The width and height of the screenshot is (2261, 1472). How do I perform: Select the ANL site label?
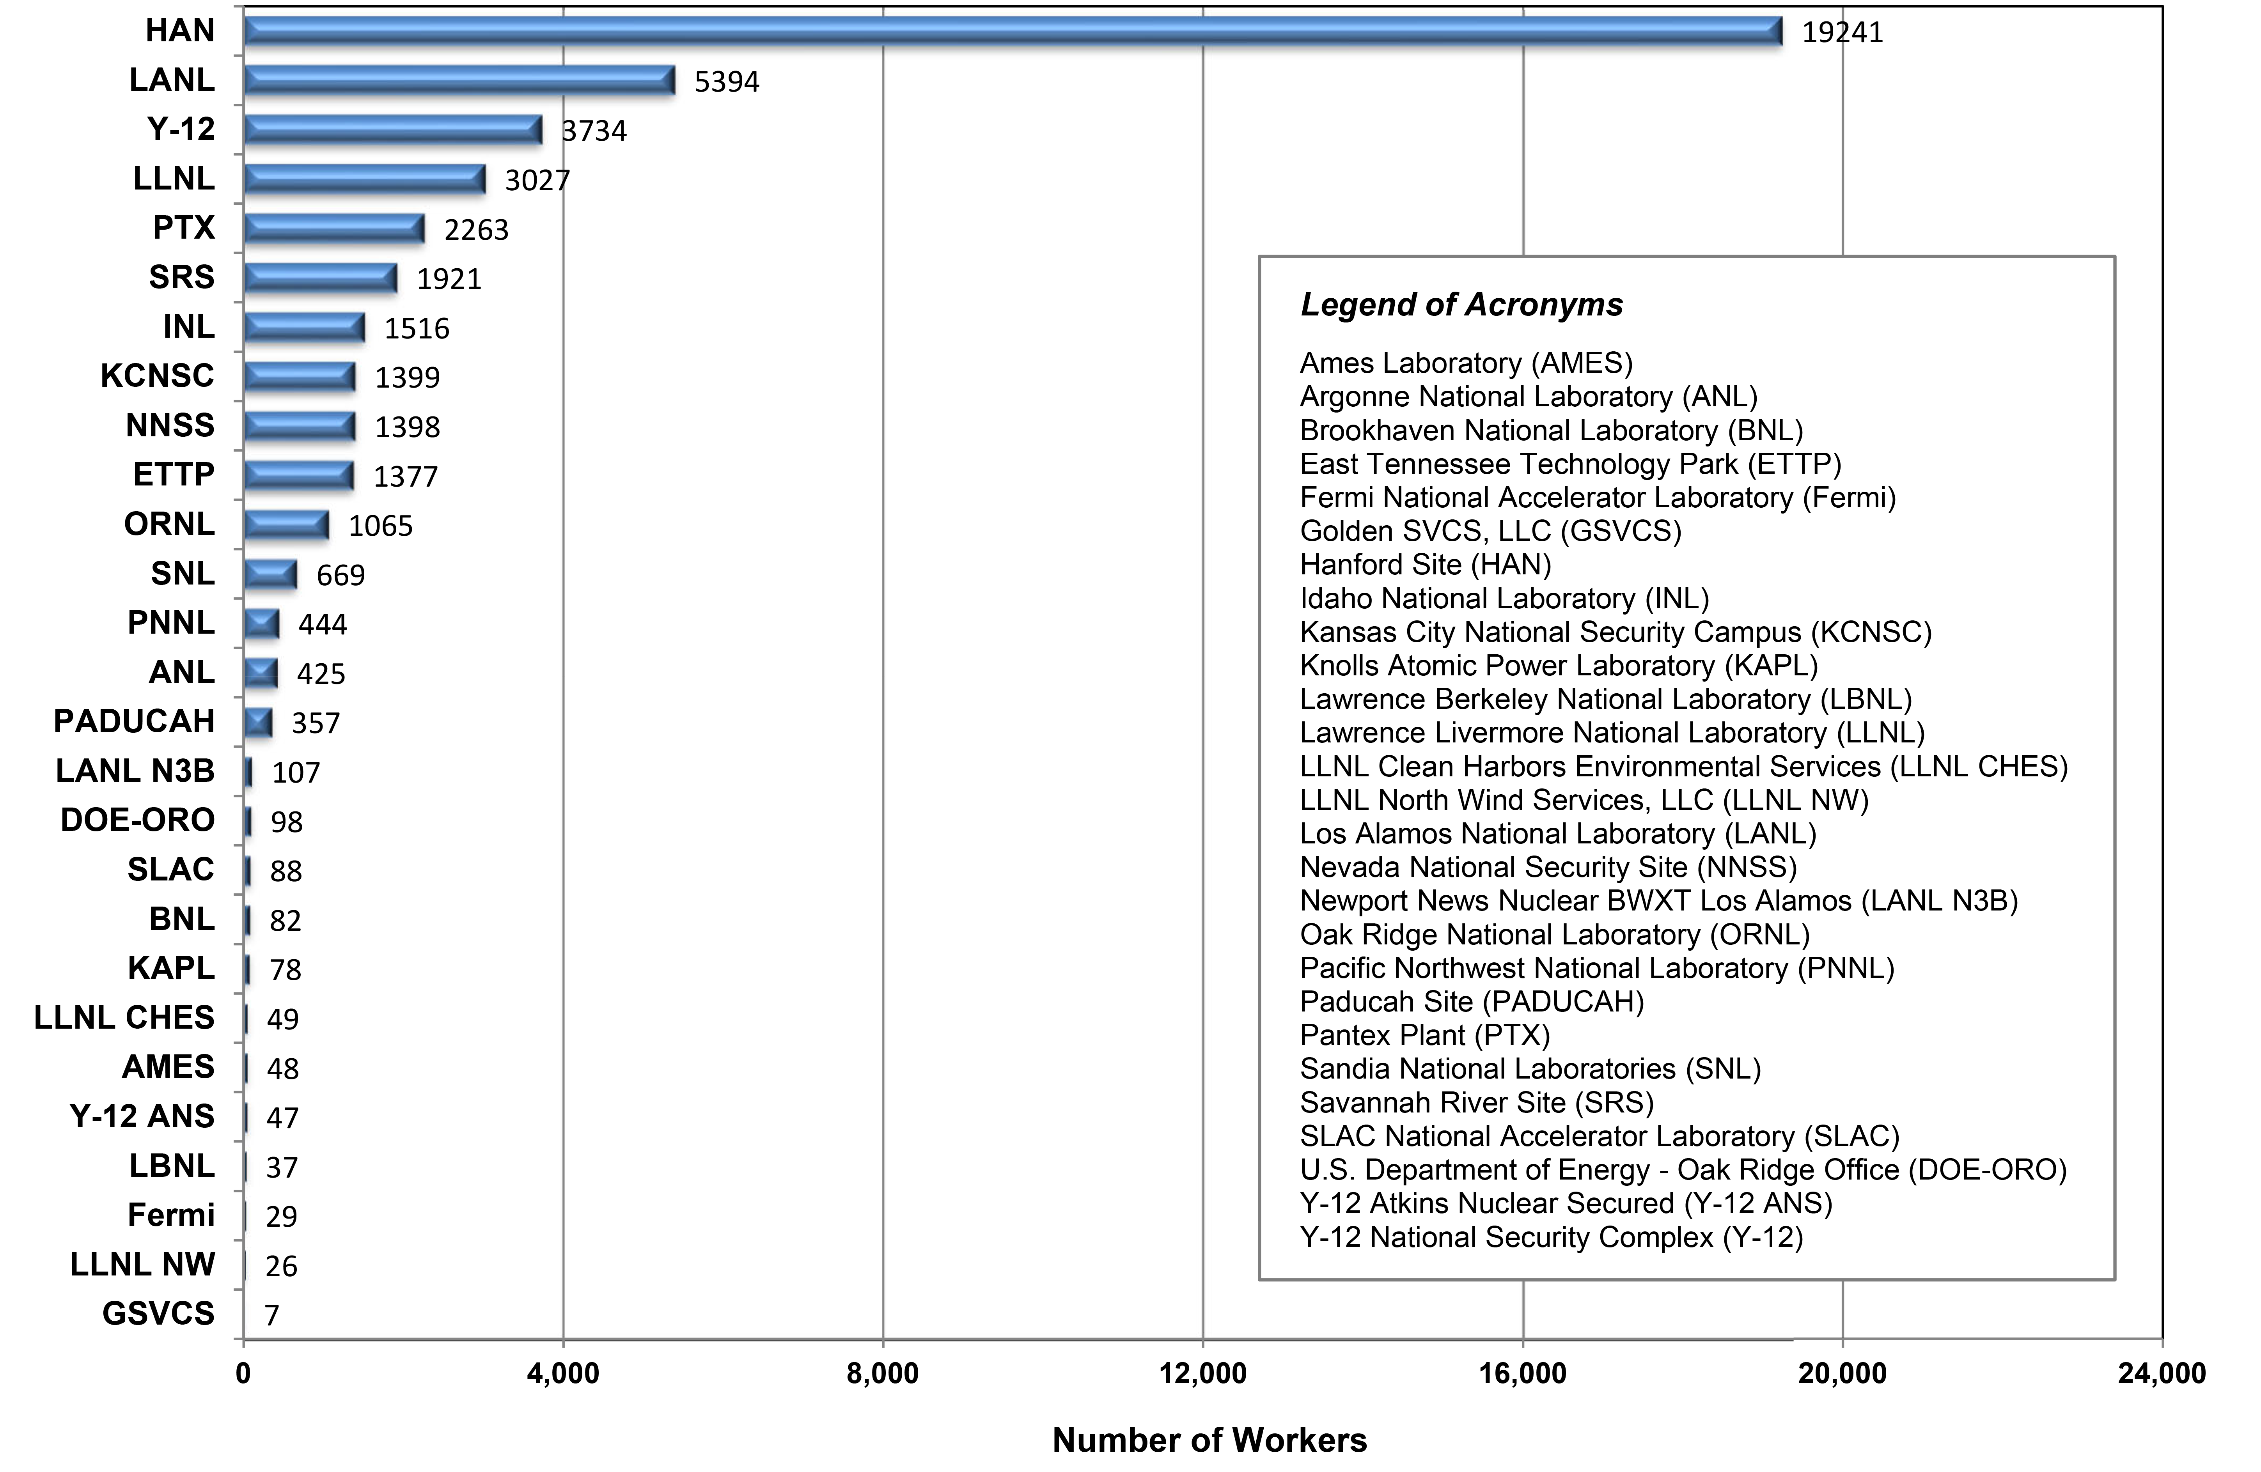pyautogui.click(x=181, y=672)
